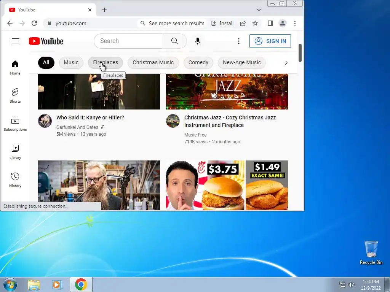Open the bearded man workshop thumbnail
390x292 pixels.
[99, 185]
